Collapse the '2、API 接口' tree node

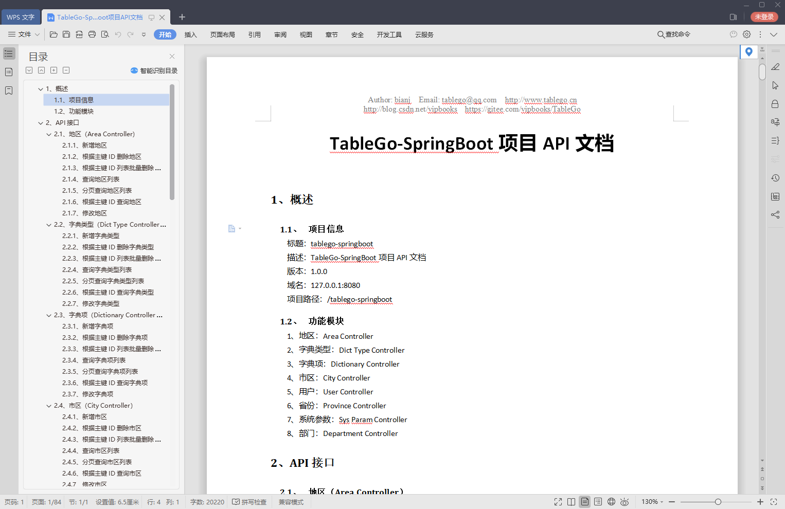(41, 123)
